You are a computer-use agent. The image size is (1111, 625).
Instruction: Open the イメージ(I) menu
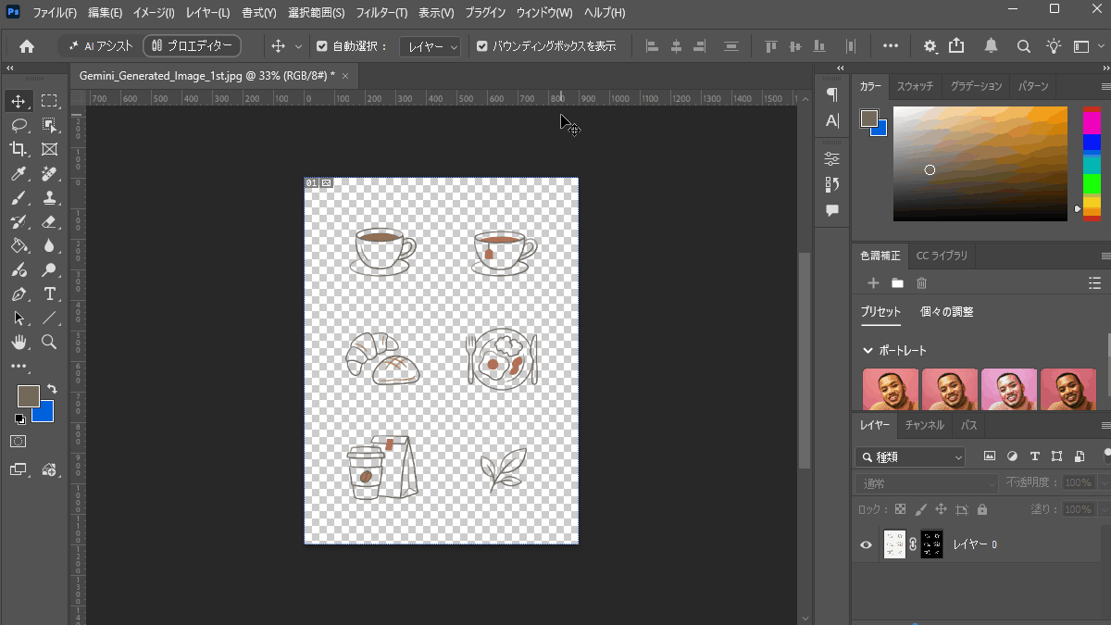tap(154, 13)
